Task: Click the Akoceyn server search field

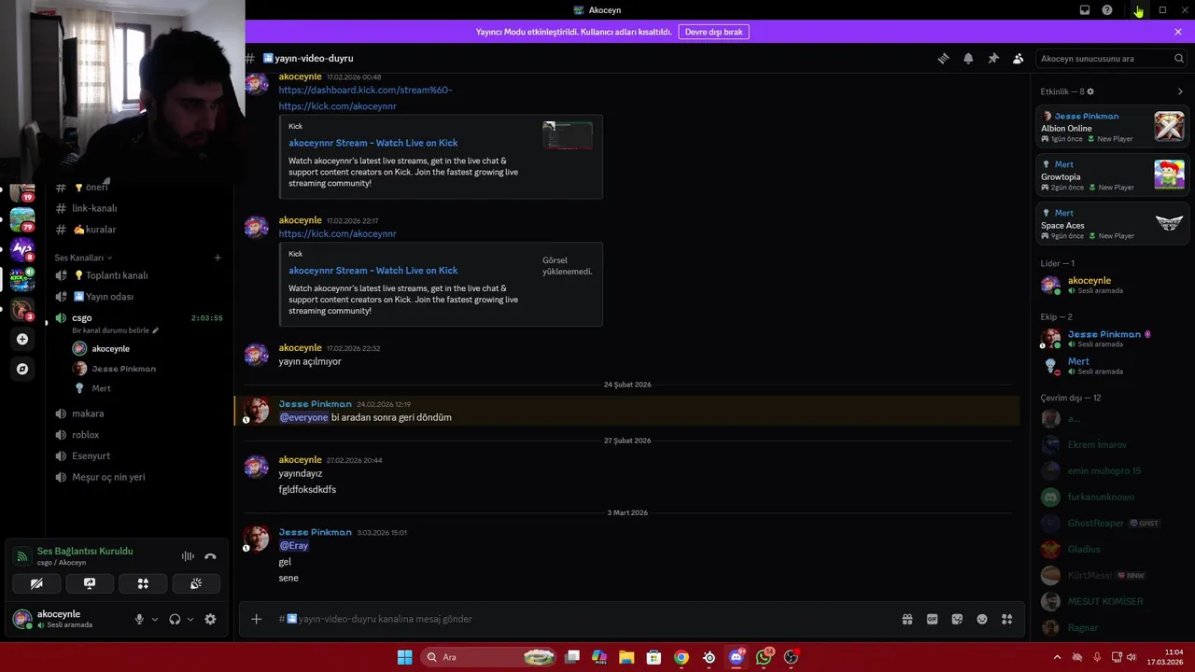Action: coord(1112,58)
